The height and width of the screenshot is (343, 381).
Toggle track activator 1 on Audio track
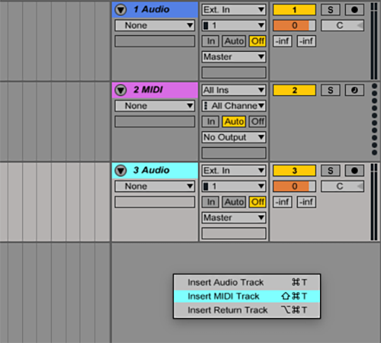294,10
